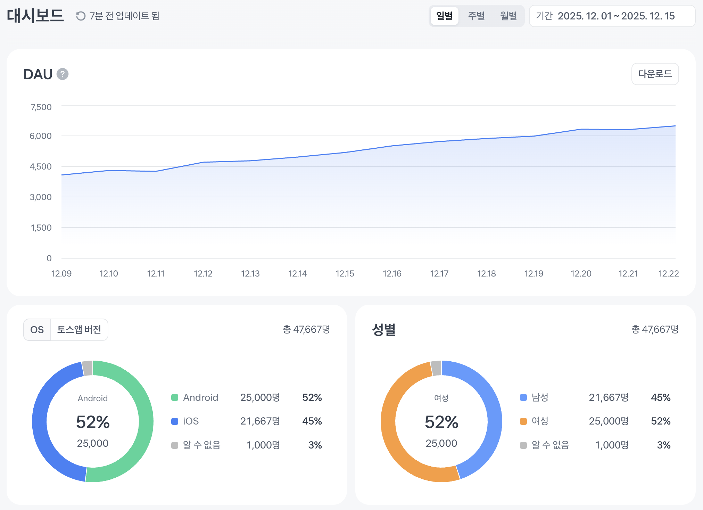This screenshot has width=703, height=510.
Task: Click the gray 알 수 없음 marker in 성별 legend
Action: tap(523, 445)
